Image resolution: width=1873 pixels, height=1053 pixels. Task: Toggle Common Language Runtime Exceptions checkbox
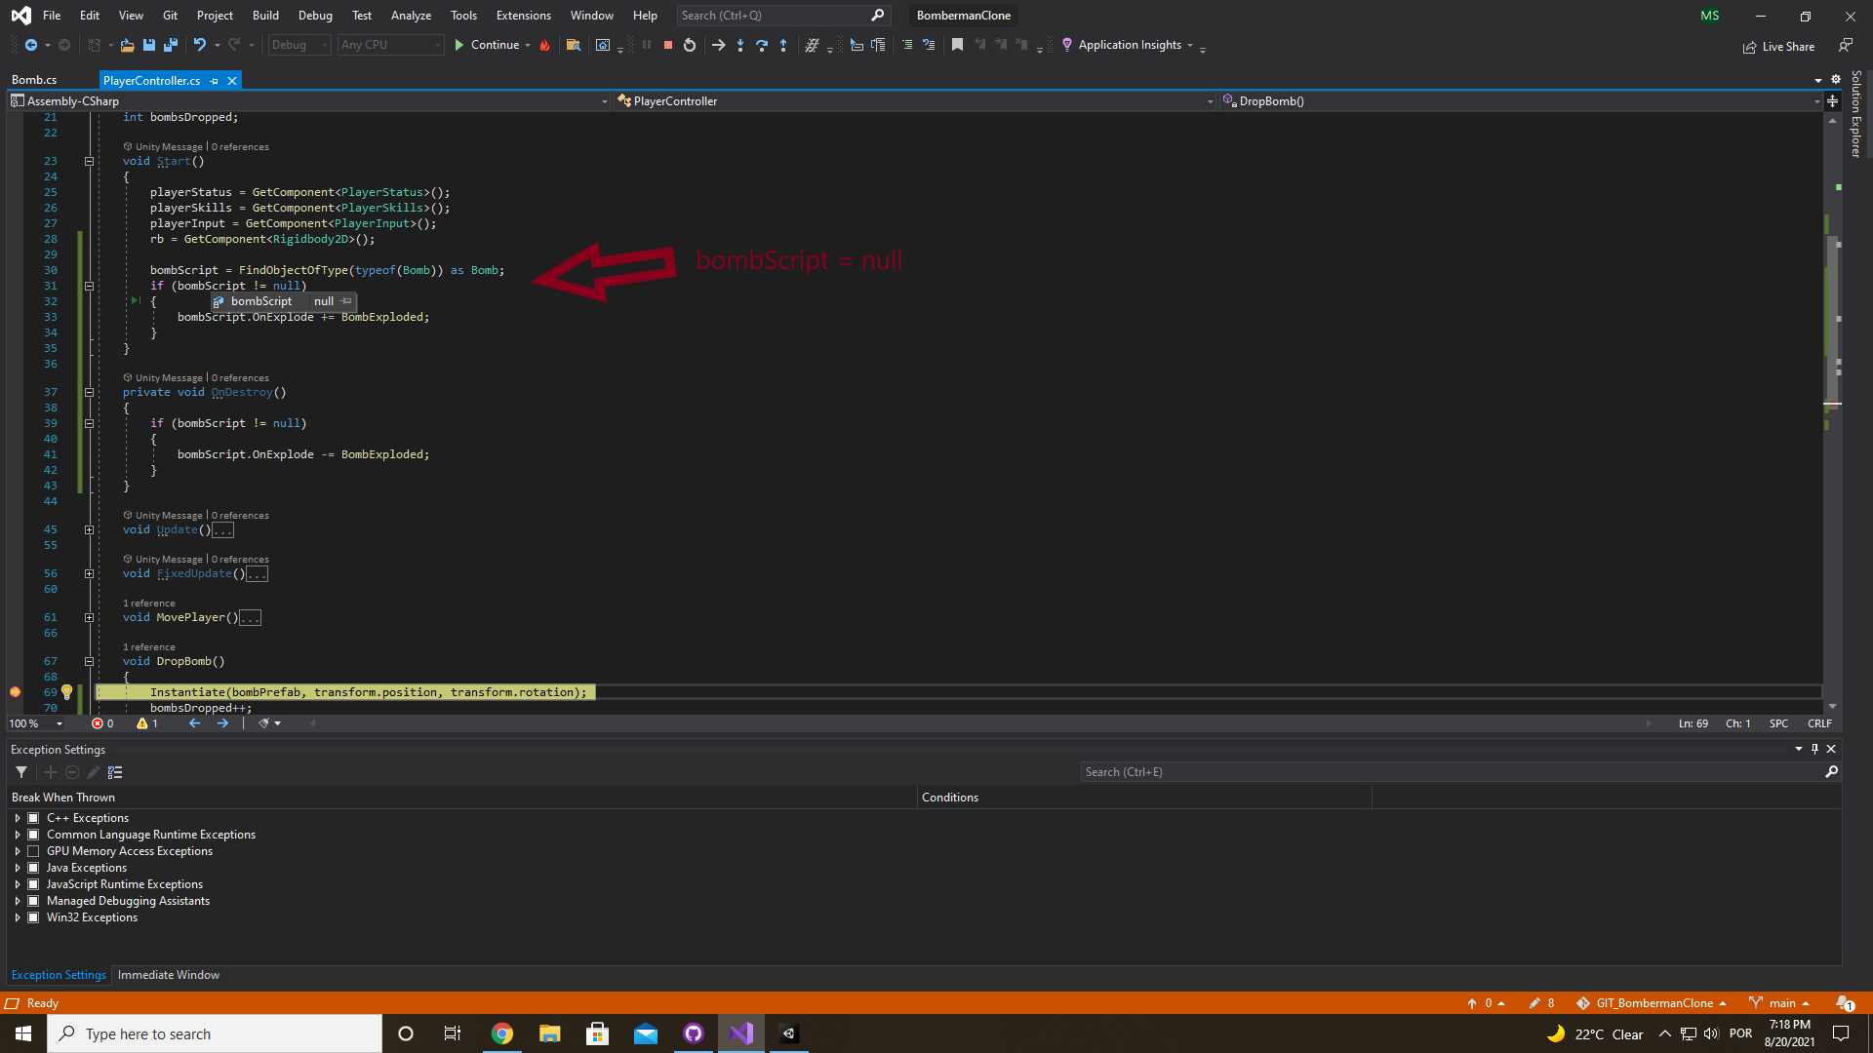click(33, 835)
